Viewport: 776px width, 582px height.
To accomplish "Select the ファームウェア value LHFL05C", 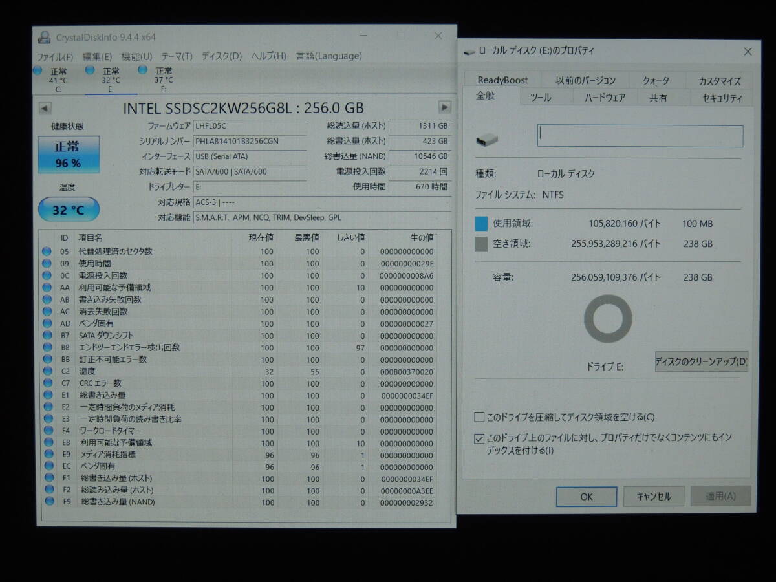I will (x=250, y=126).
